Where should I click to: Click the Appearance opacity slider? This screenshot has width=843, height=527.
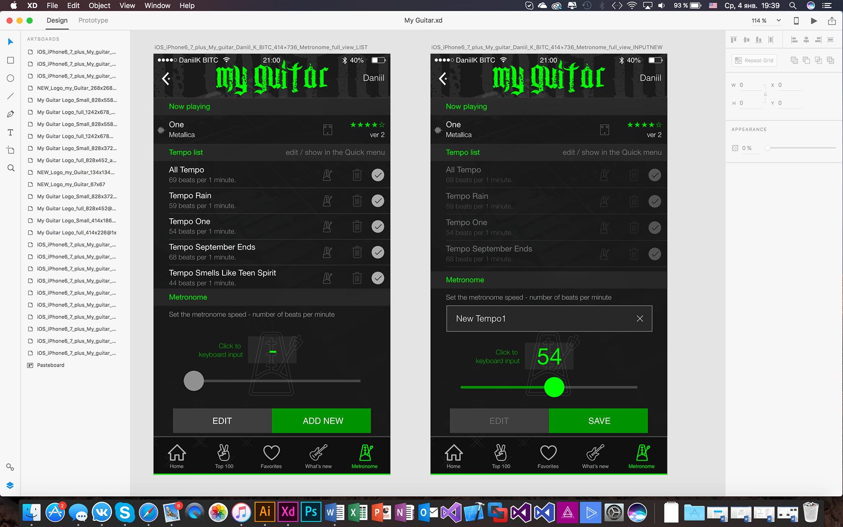tap(801, 148)
